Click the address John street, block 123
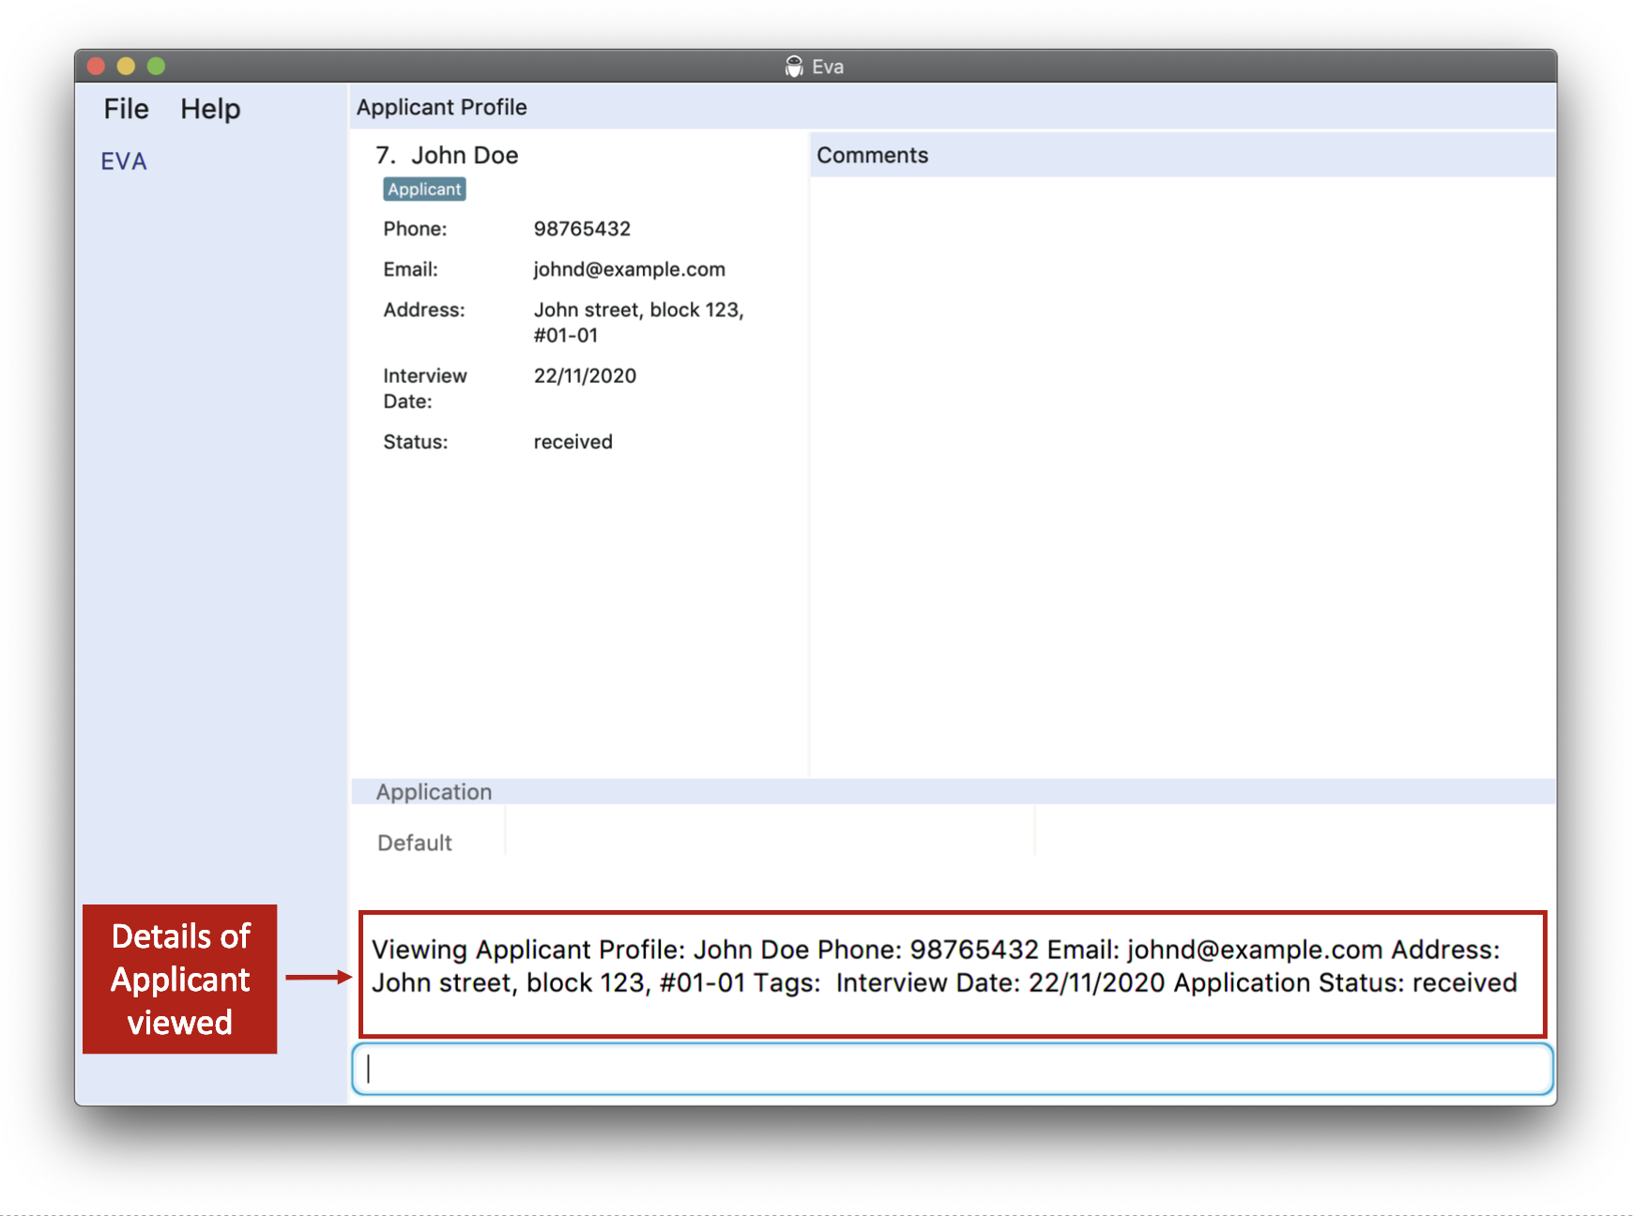 click(638, 322)
